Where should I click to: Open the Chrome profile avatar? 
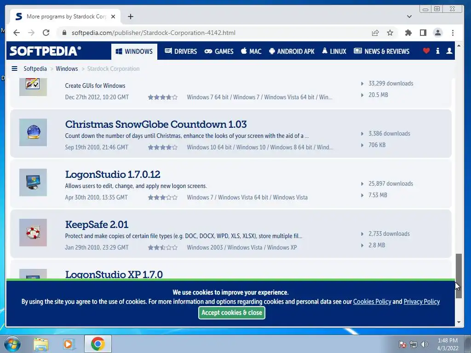[x=438, y=33]
